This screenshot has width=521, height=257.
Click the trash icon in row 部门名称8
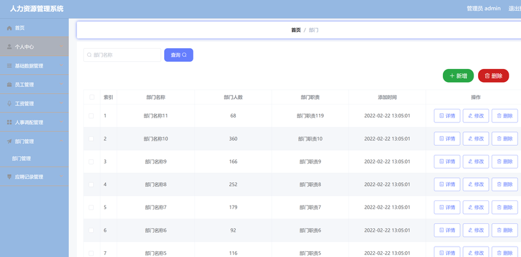point(499,184)
